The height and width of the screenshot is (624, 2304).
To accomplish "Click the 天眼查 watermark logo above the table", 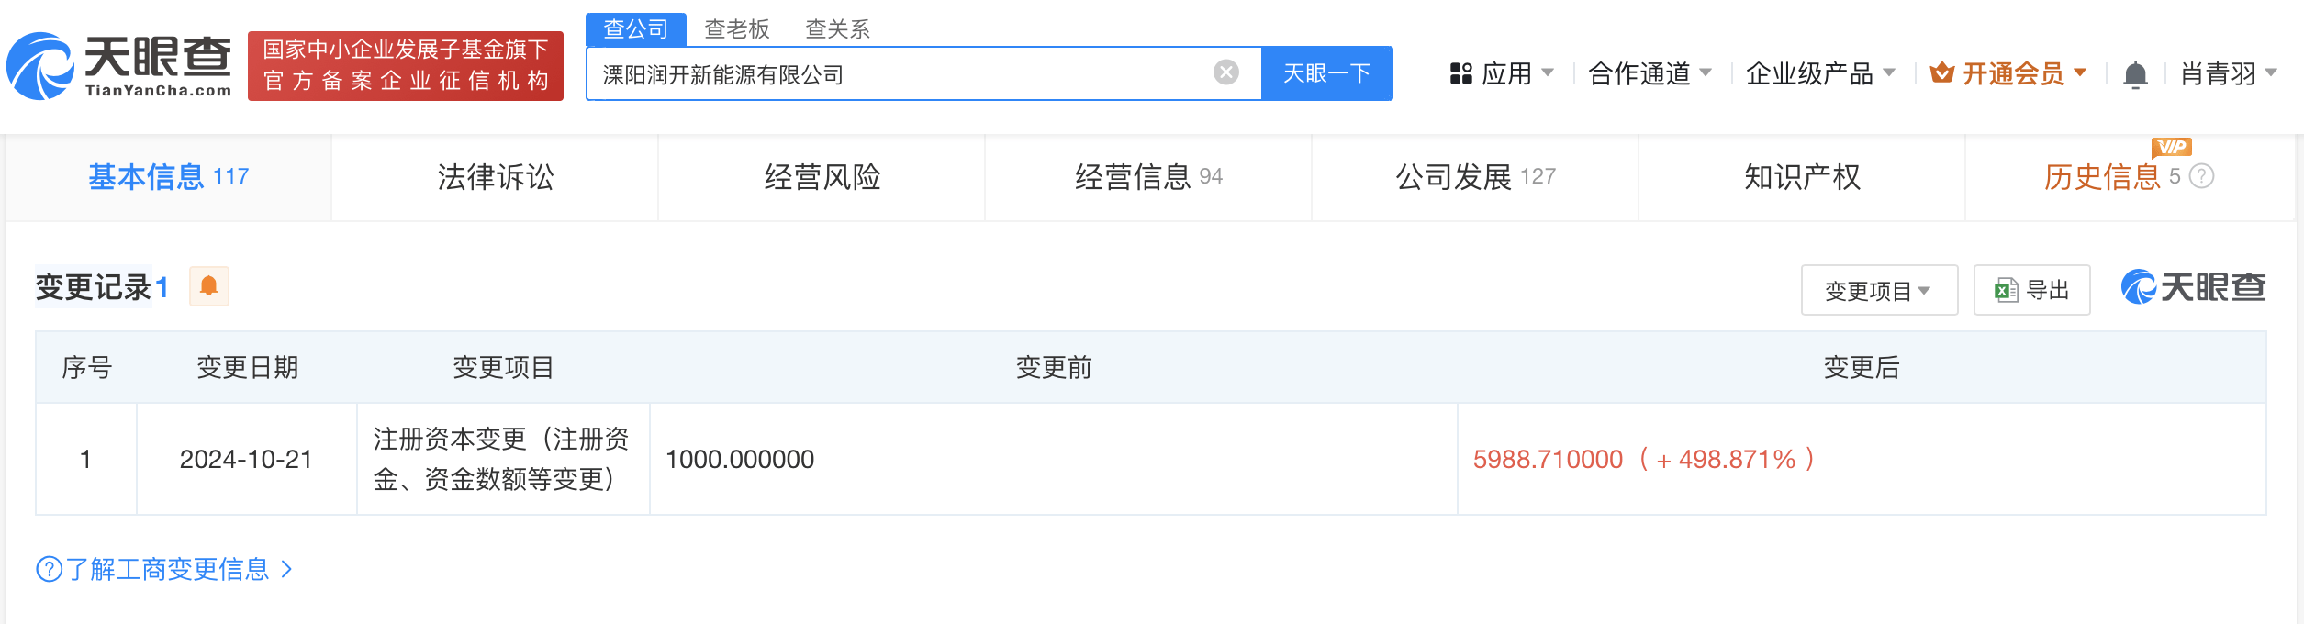I will [x=2193, y=288].
